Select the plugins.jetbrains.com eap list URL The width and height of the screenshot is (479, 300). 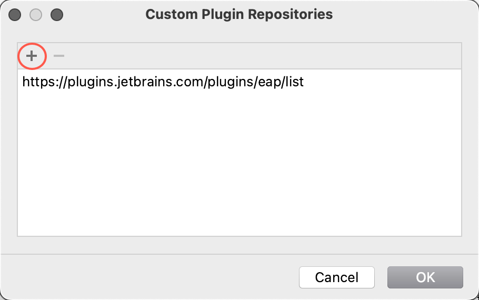(163, 82)
